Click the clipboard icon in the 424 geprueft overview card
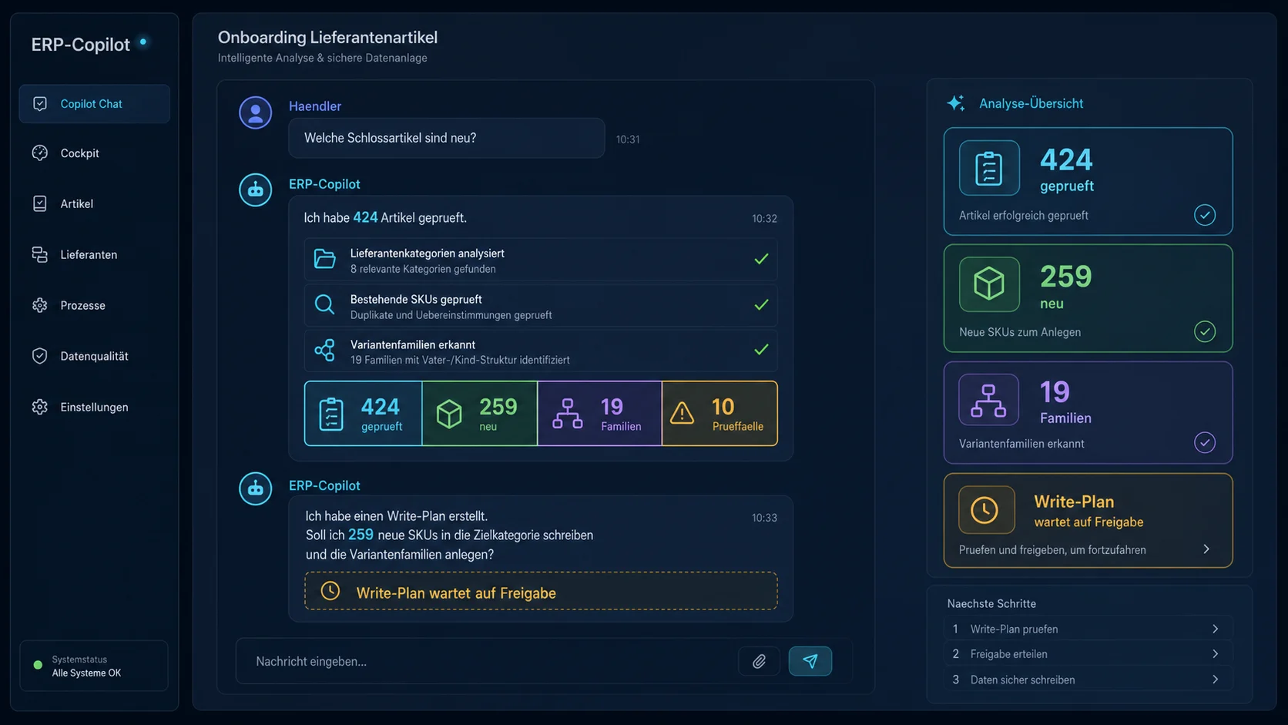 pyautogui.click(x=989, y=168)
